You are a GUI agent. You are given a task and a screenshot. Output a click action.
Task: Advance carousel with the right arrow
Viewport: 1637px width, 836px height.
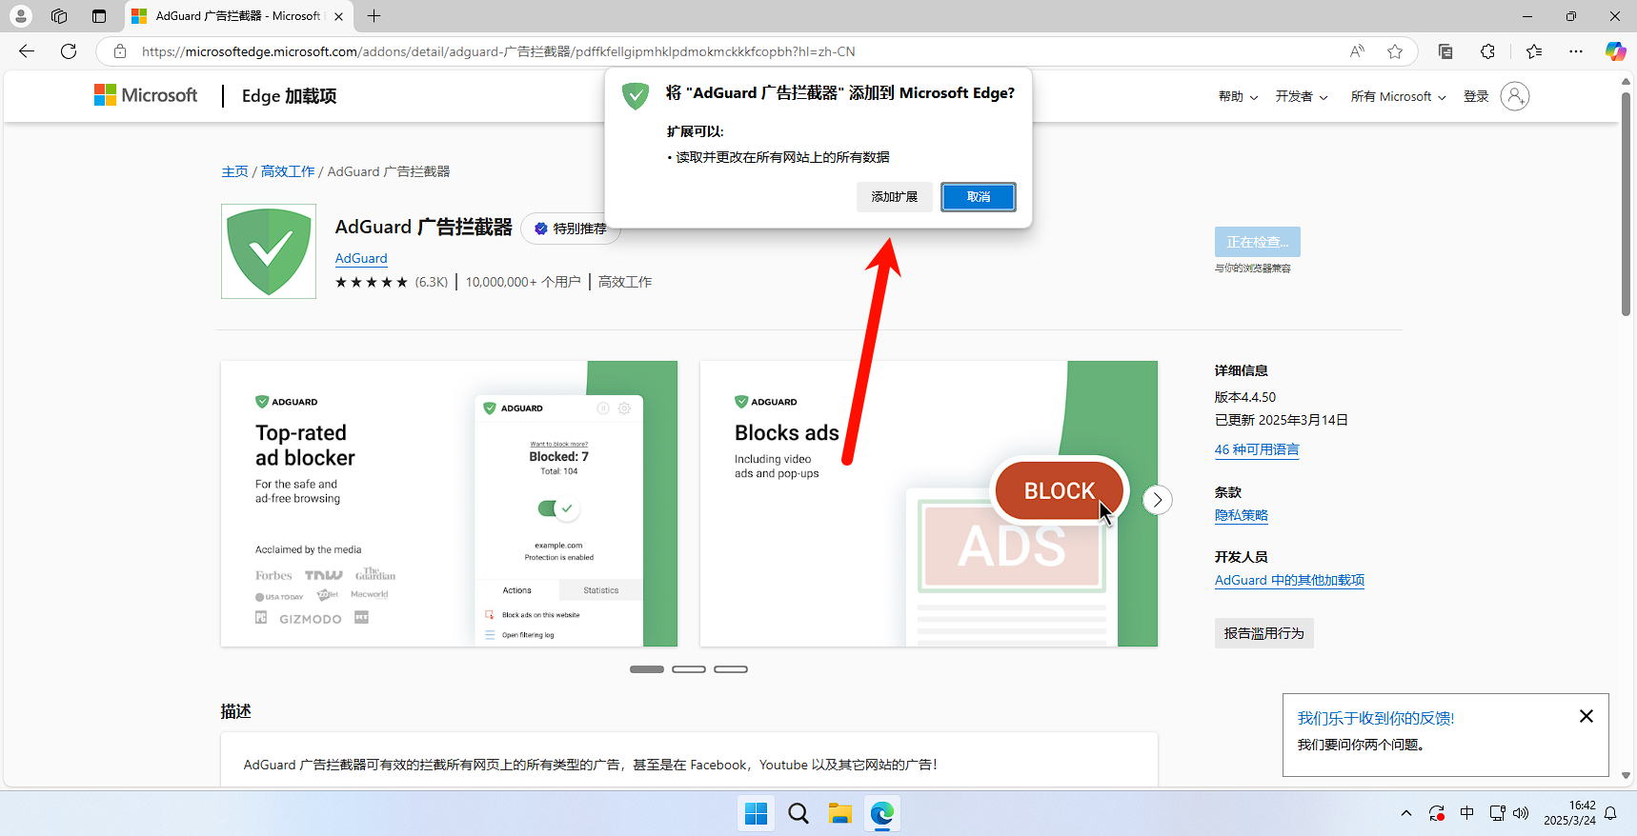[x=1157, y=500]
